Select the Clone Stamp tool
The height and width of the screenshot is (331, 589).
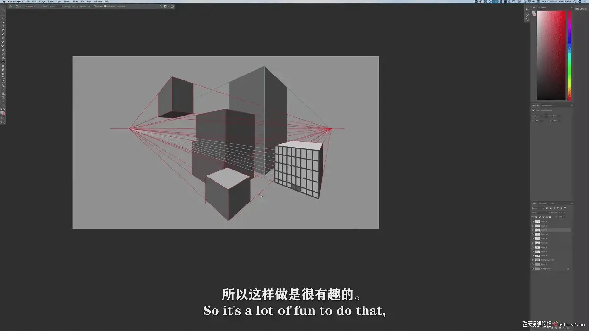(2, 50)
